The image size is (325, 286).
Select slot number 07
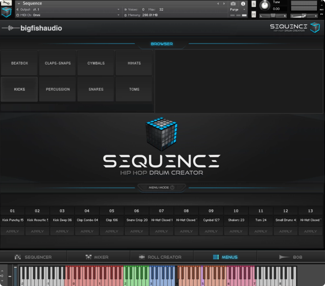(x=162, y=211)
